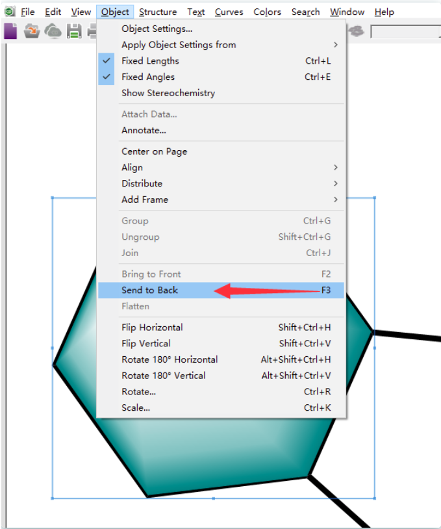Open the Window menu

tap(347, 12)
